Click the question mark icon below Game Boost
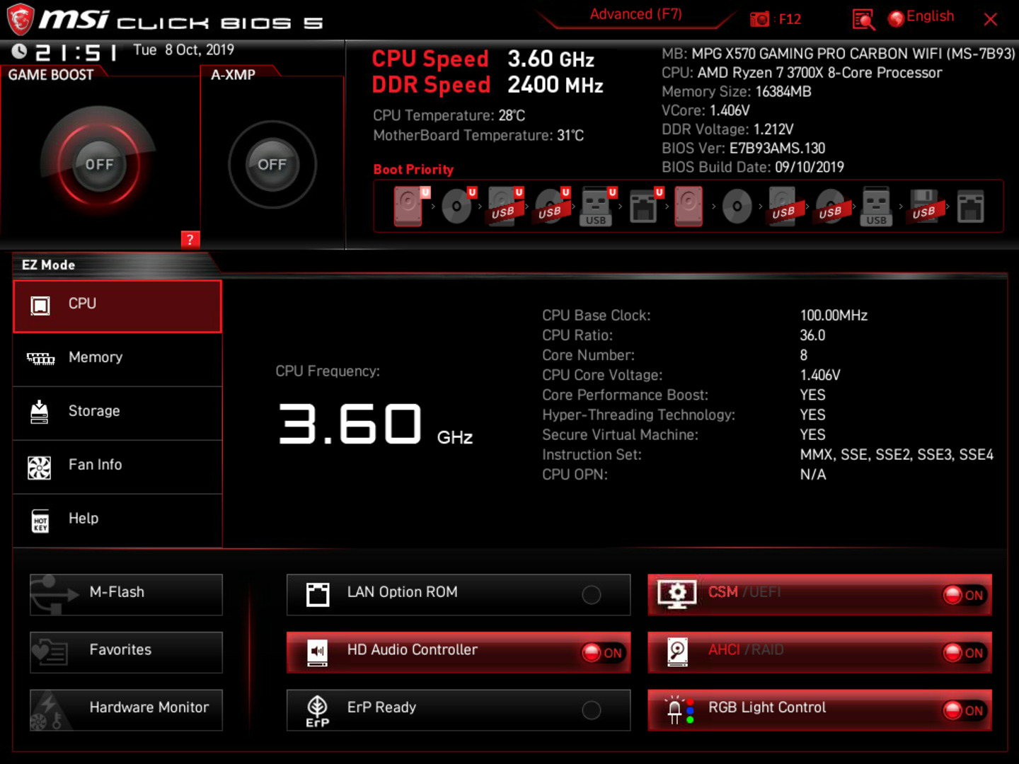The image size is (1019, 764). click(190, 240)
